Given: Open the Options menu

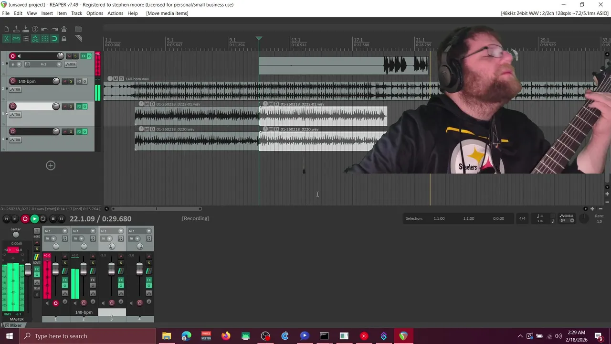Looking at the screenshot, I should click(95, 13).
